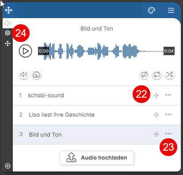This screenshot has width=183, height=175.
Task: Open options menu for schabi-sound
Action: coord(168,95)
